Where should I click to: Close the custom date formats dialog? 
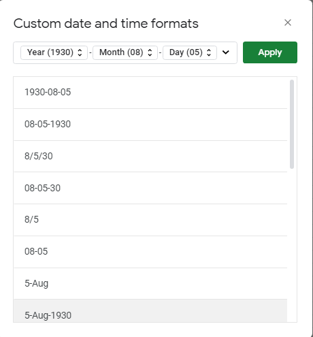point(288,22)
